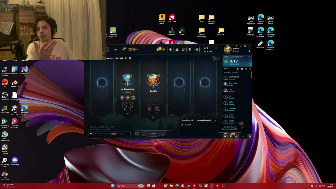Image resolution: width=336 pixels, height=189 pixels.
Task: Select friend SAKARŞIRIN in list
Action: (x=236, y=78)
